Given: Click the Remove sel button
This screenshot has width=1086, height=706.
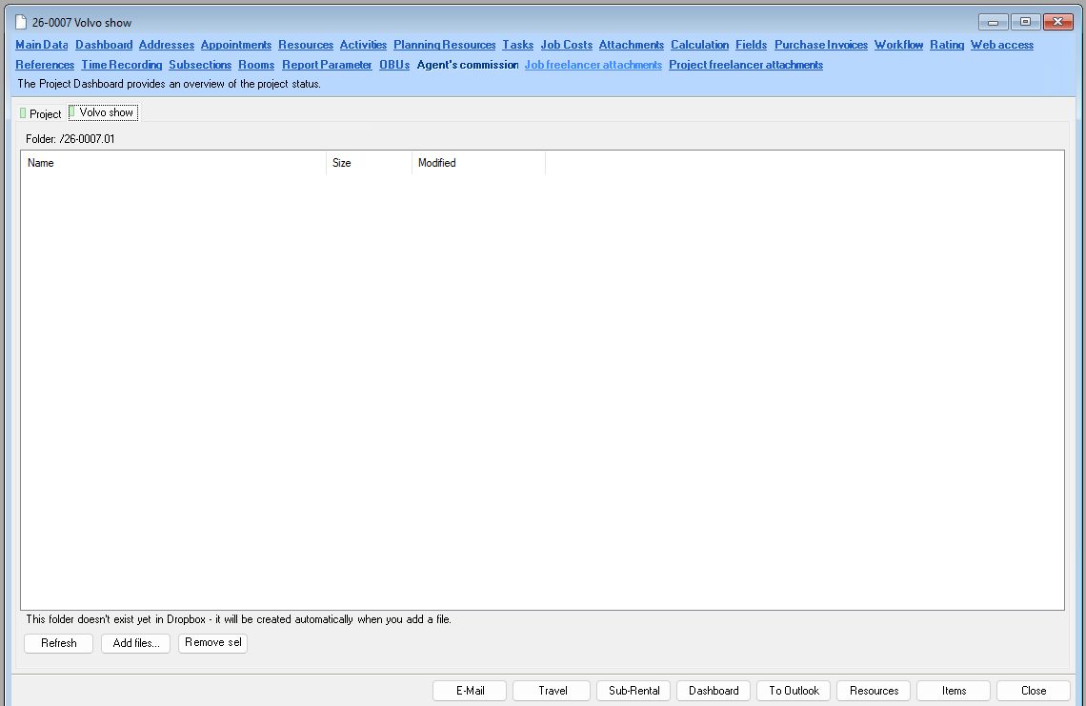Looking at the screenshot, I should coord(212,643).
